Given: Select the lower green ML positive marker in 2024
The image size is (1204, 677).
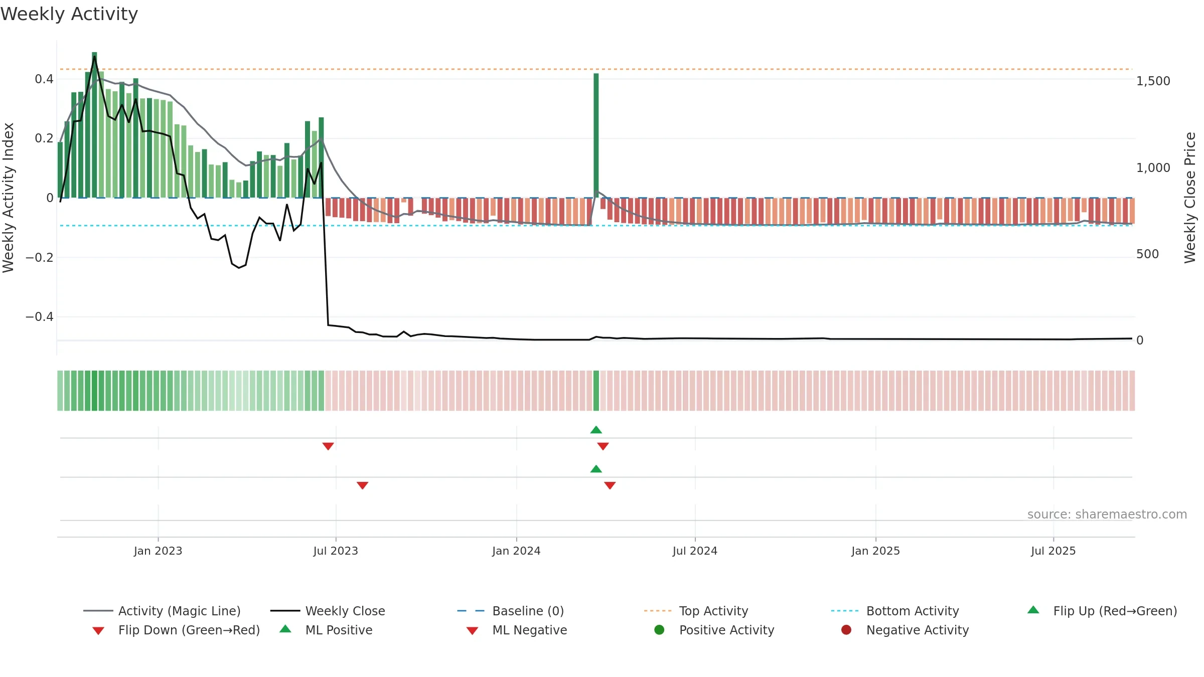Looking at the screenshot, I should coord(596,469).
